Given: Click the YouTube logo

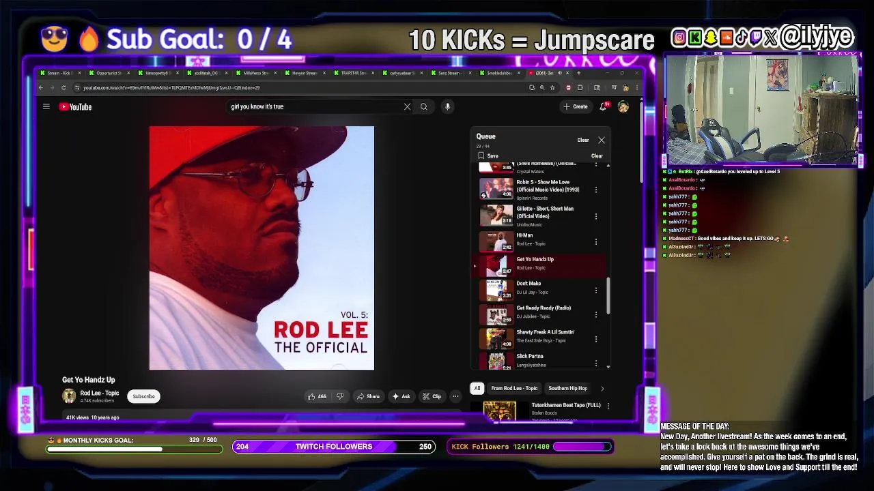Looking at the screenshot, I should coord(75,106).
